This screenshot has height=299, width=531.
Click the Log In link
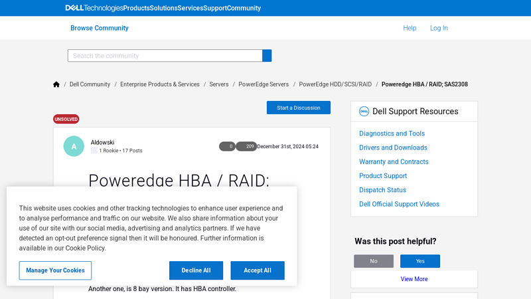[x=439, y=28]
